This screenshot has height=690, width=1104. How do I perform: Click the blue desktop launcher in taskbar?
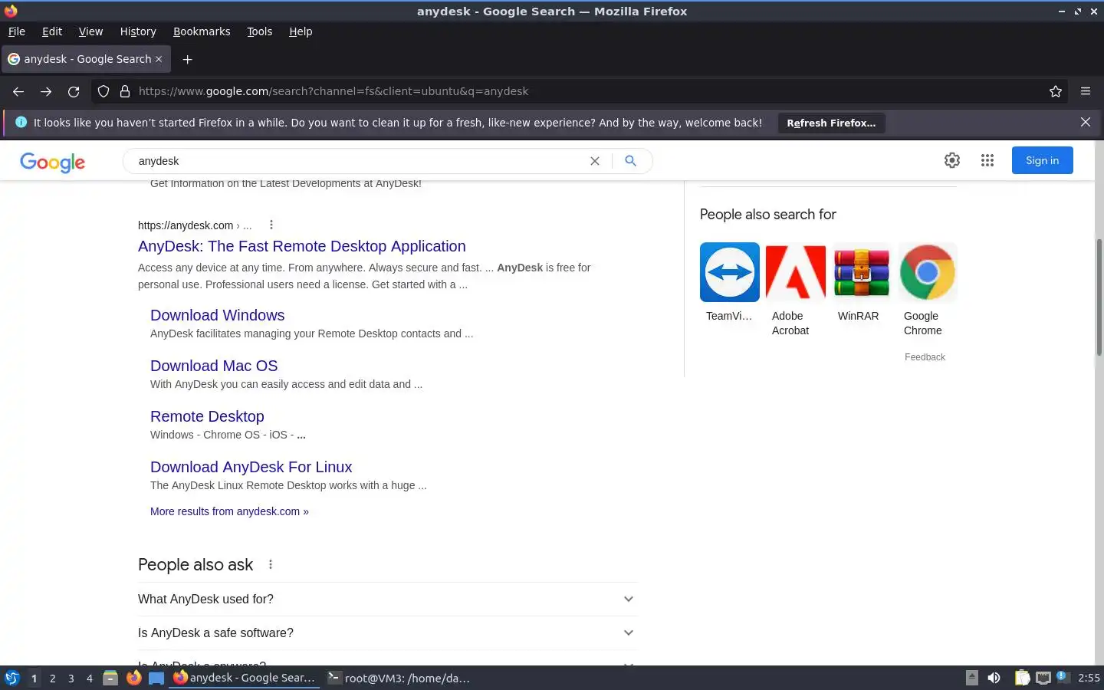156,678
